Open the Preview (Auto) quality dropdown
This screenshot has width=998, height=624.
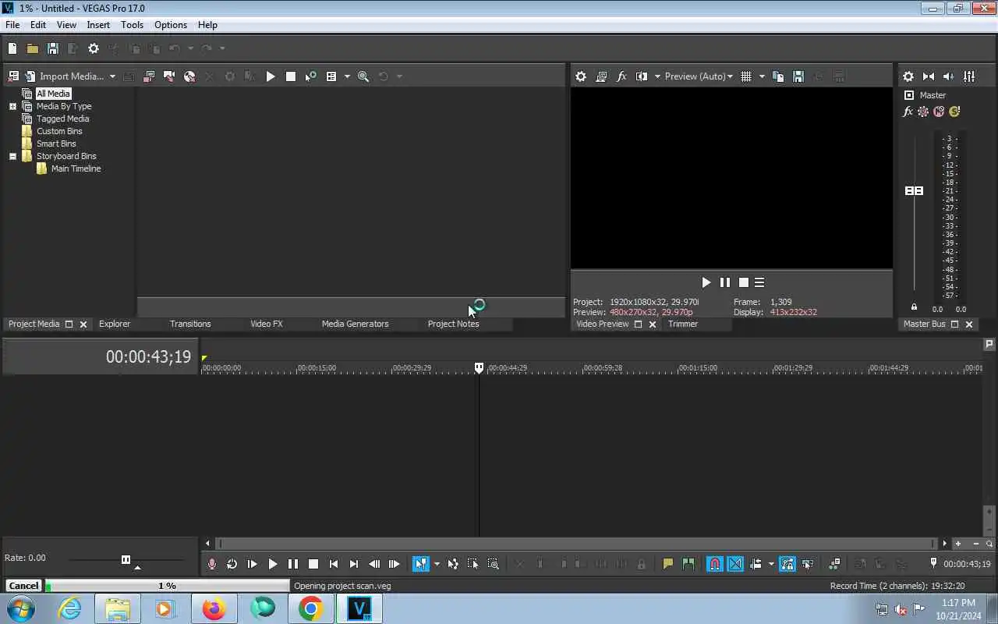tap(699, 76)
